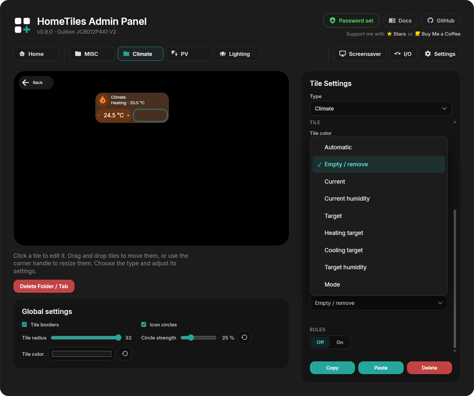Open the Type dropdown showing Climate
Viewport: 474px width, 396px height.
pyautogui.click(x=381, y=108)
